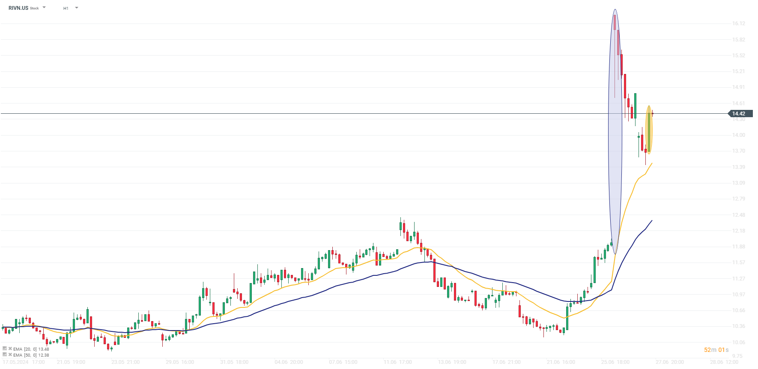This screenshot has height=369, width=758.
Task: Open the H1 timeframe dropdown arrow
Action: [77, 8]
